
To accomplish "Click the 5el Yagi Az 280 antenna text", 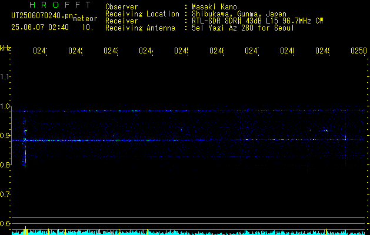I will (243, 28).
